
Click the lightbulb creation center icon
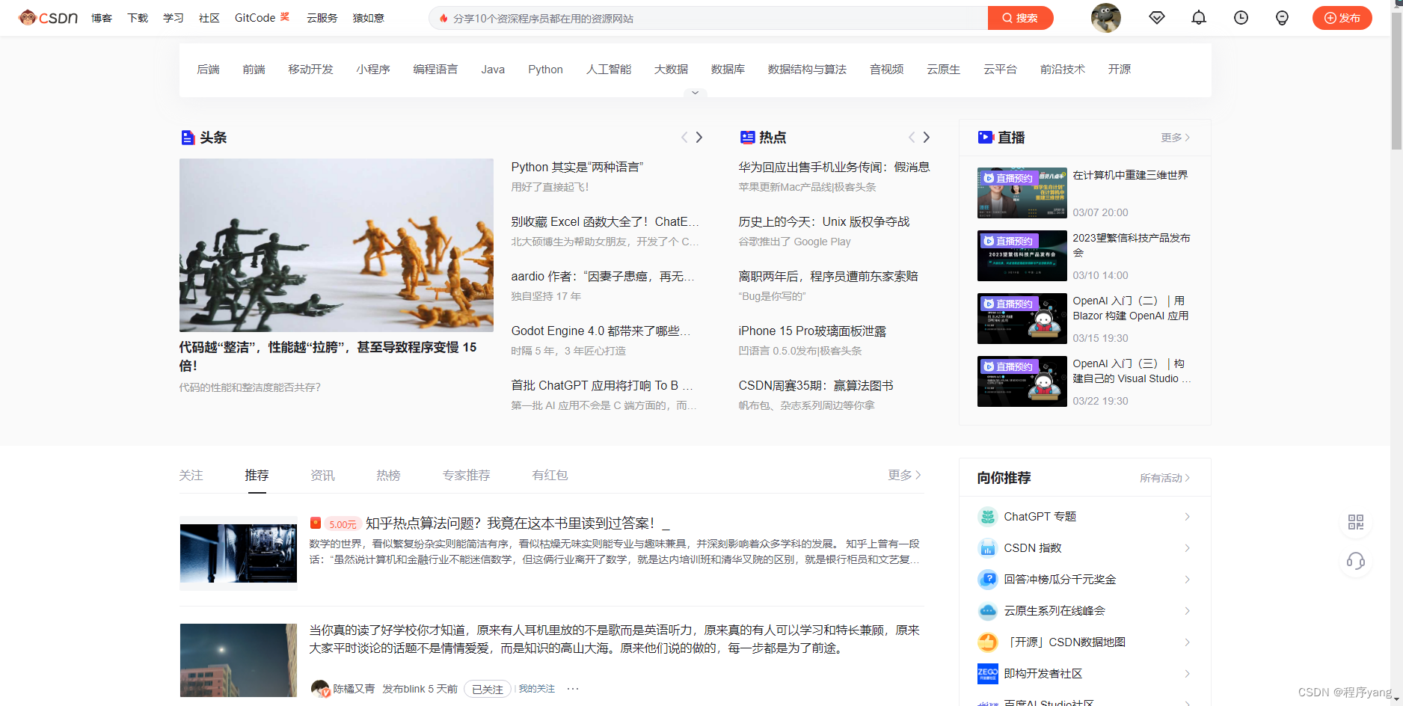[1282, 18]
